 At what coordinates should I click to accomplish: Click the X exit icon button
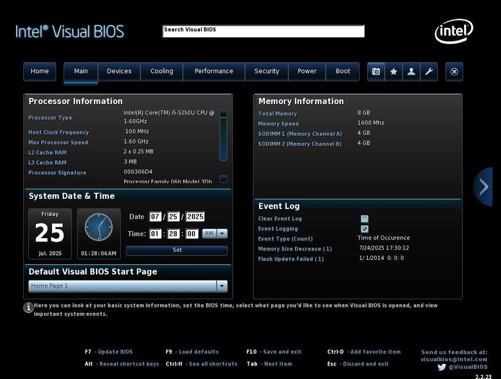pos(454,71)
